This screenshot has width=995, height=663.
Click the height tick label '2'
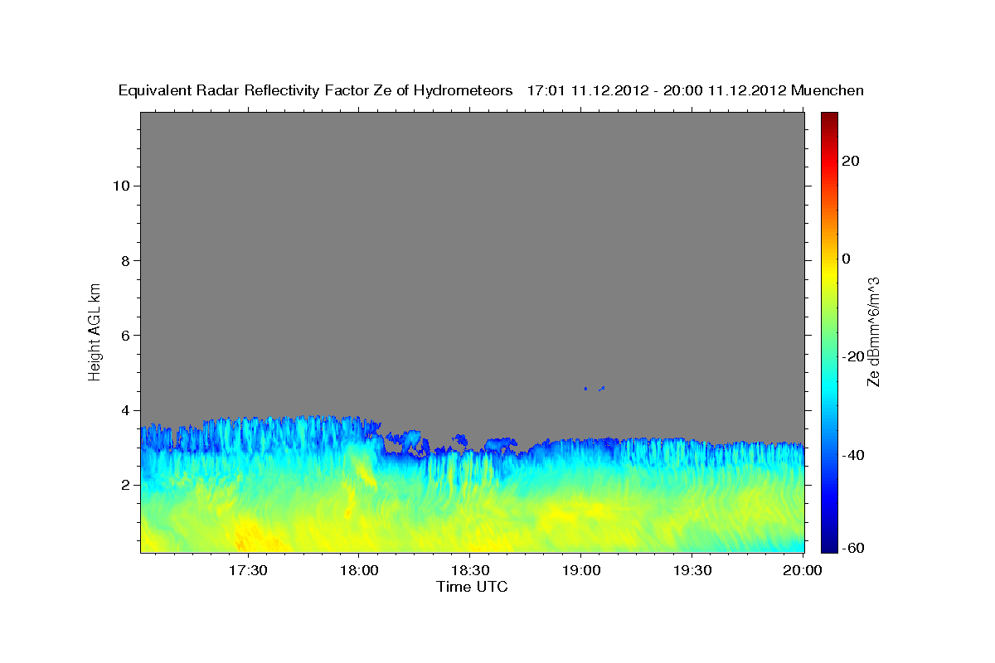coord(124,485)
